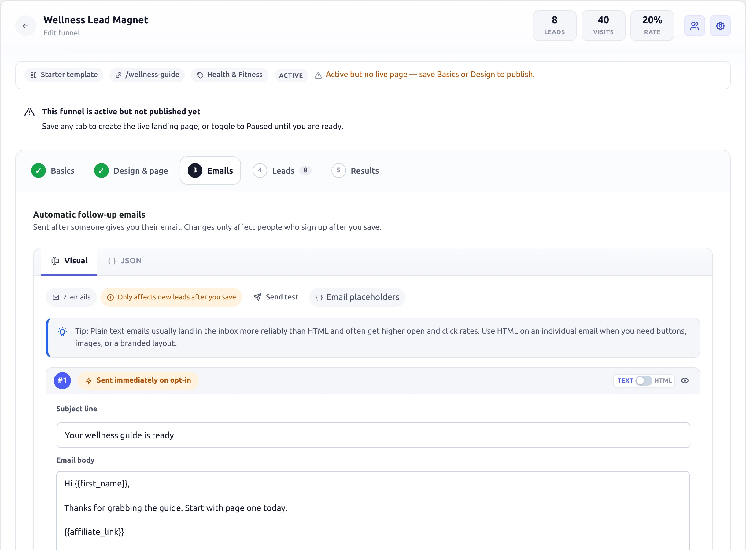This screenshot has height=550, width=746.
Task: Click the Starter template chip
Action: (x=64, y=75)
